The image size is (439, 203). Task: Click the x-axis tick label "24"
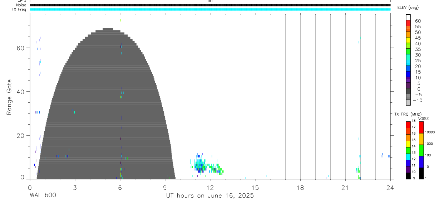[390, 187]
